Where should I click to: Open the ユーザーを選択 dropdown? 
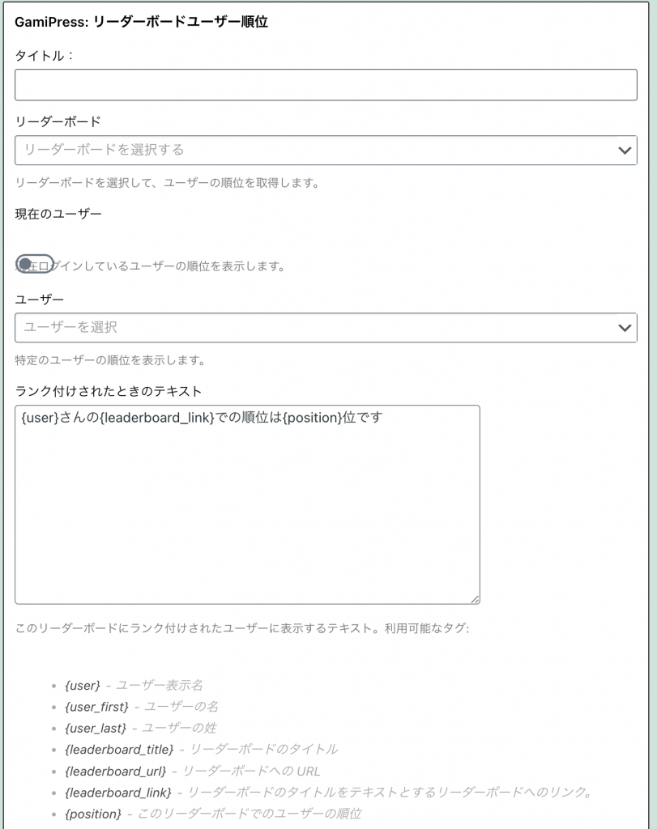pyautogui.click(x=326, y=327)
